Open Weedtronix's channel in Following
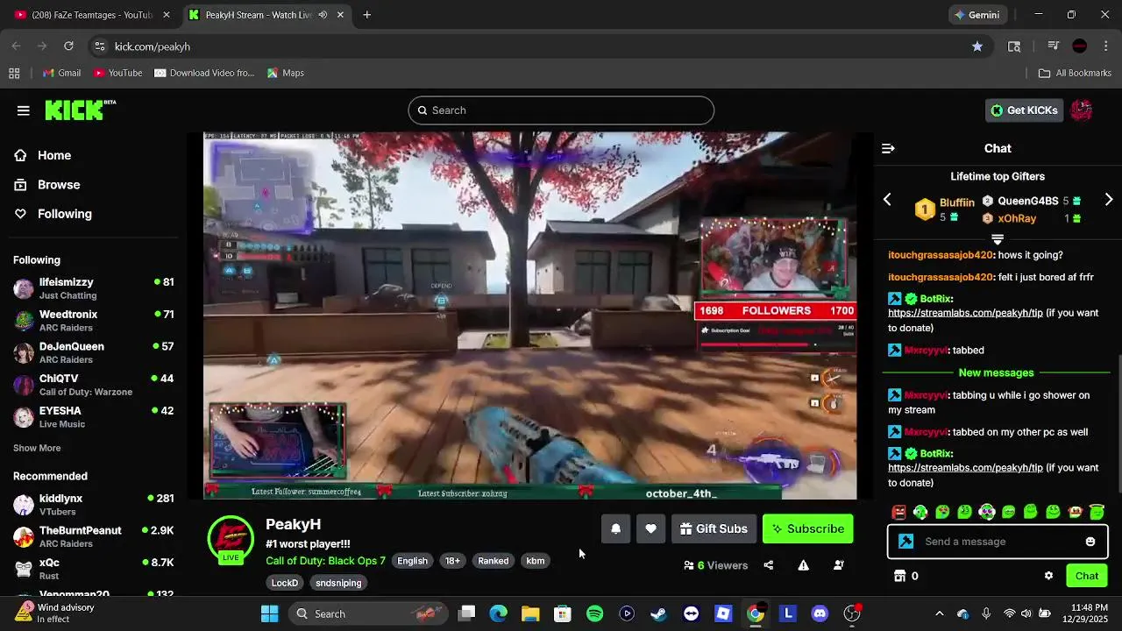 click(x=94, y=321)
